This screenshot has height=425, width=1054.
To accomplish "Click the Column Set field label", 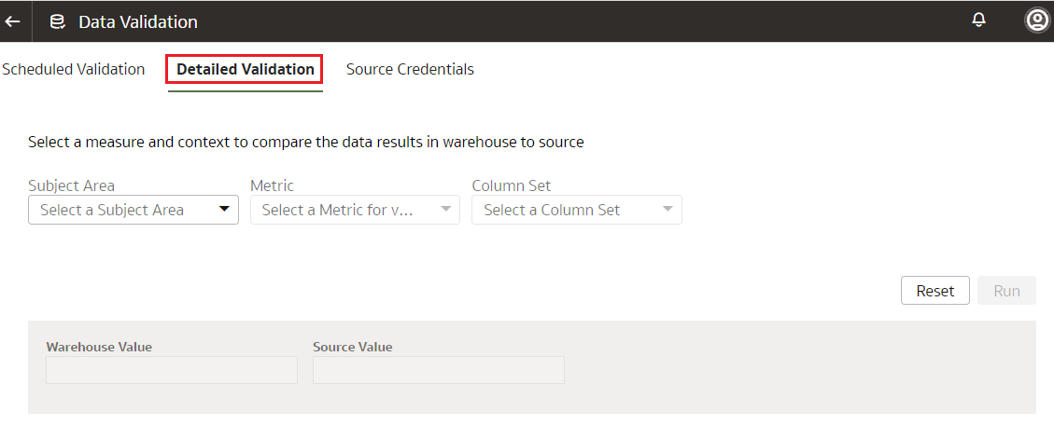I will point(512,185).
